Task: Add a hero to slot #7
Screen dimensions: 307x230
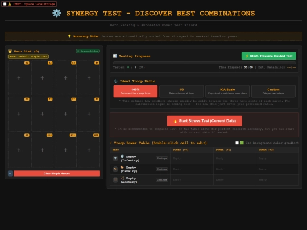Action: tap(65, 114)
